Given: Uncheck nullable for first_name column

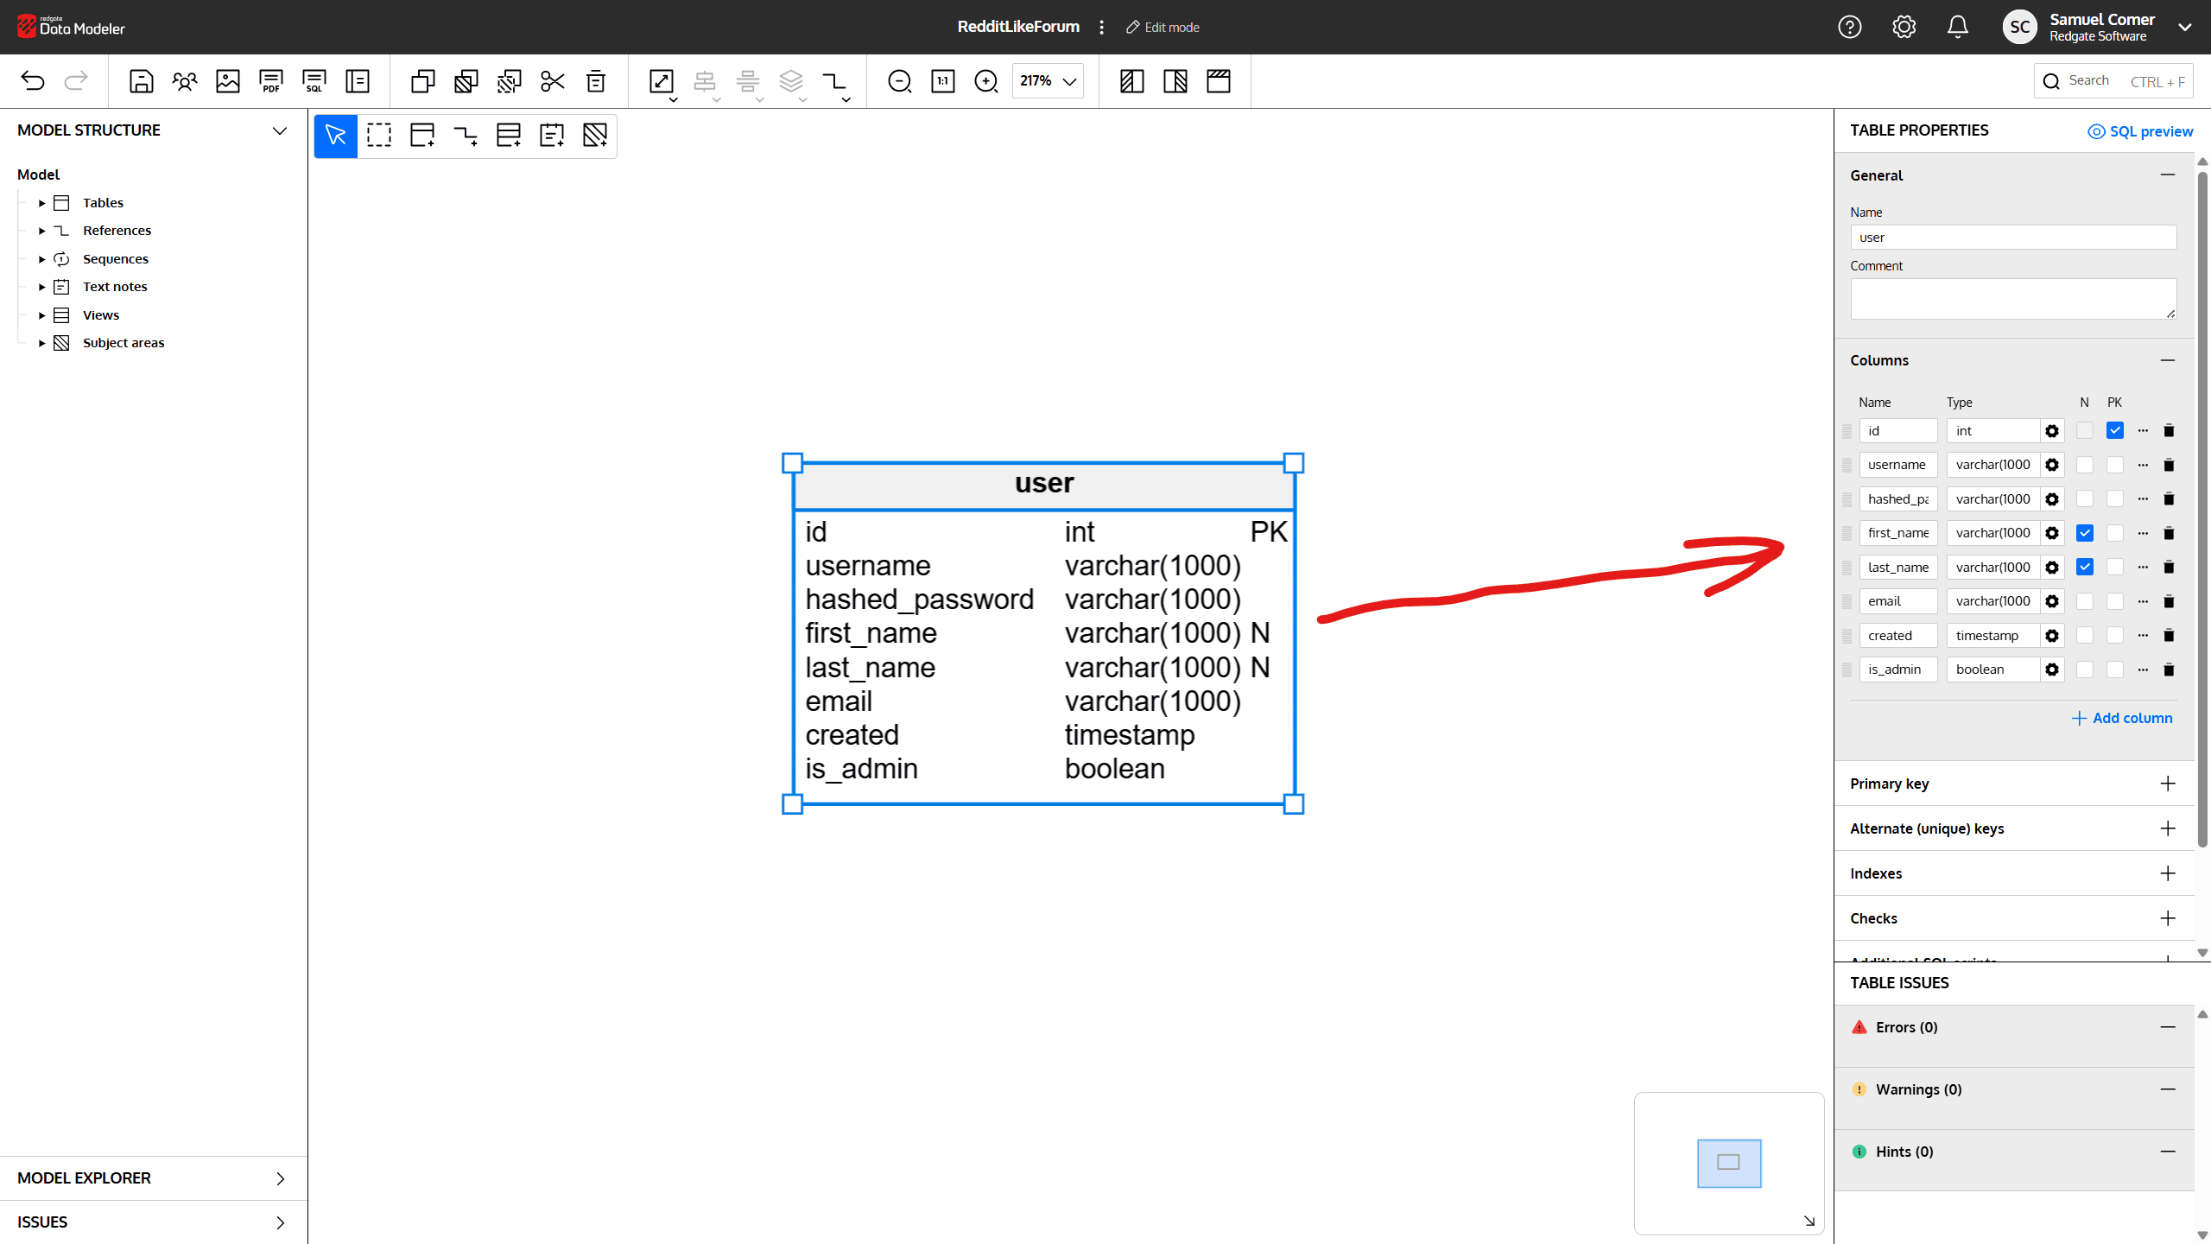Looking at the screenshot, I should tap(2085, 533).
